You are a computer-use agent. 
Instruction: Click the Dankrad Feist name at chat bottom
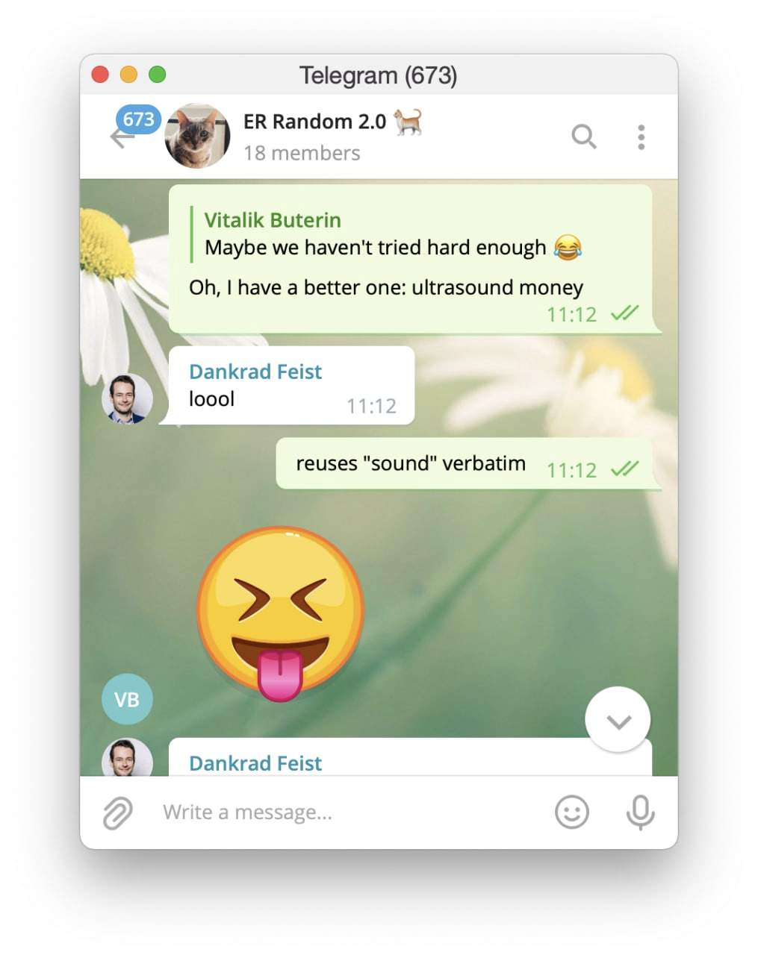[x=255, y=763]
